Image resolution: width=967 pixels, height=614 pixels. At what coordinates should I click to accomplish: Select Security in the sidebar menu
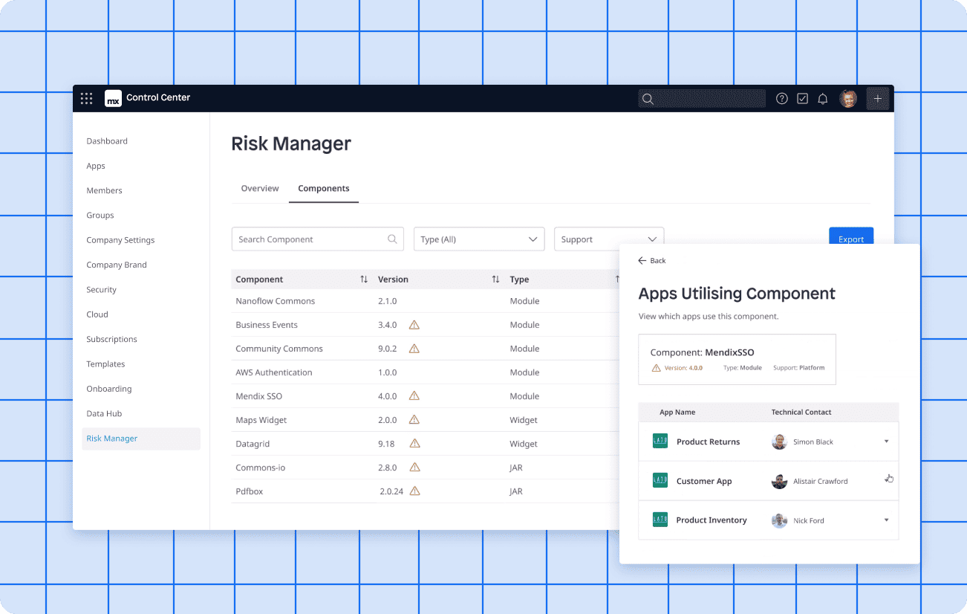(102, 290)
